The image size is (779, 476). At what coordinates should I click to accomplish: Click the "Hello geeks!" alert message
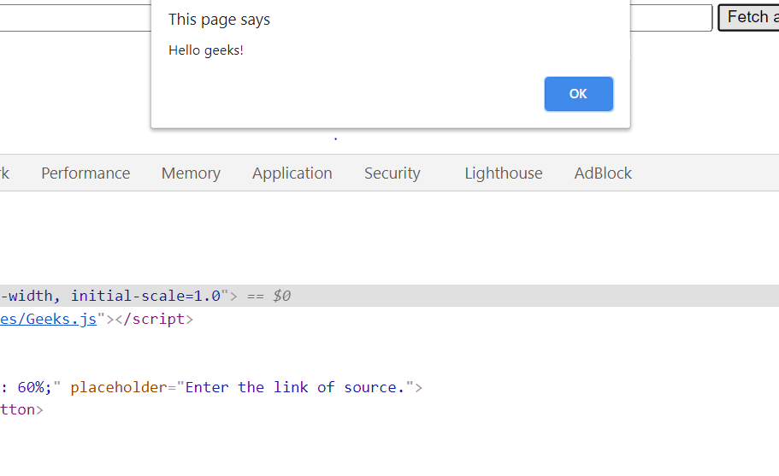(x=206, y=50)
